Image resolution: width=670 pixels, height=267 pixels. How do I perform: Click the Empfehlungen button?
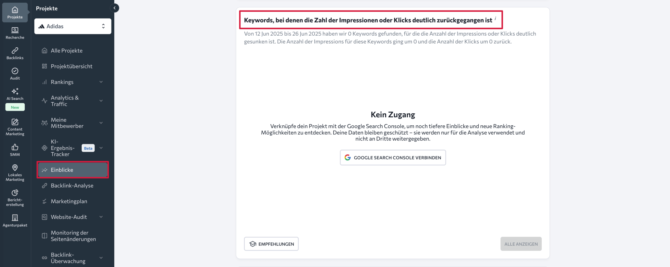[271, 244]
